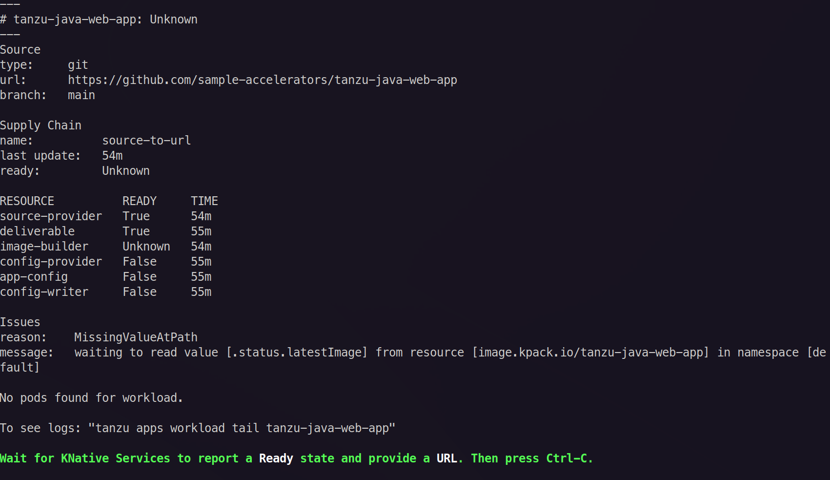Image resolution: width=830 pixels, height=480 pixels.
Task: Click the "54m" time of source-provider
Action: click(202, 216)
